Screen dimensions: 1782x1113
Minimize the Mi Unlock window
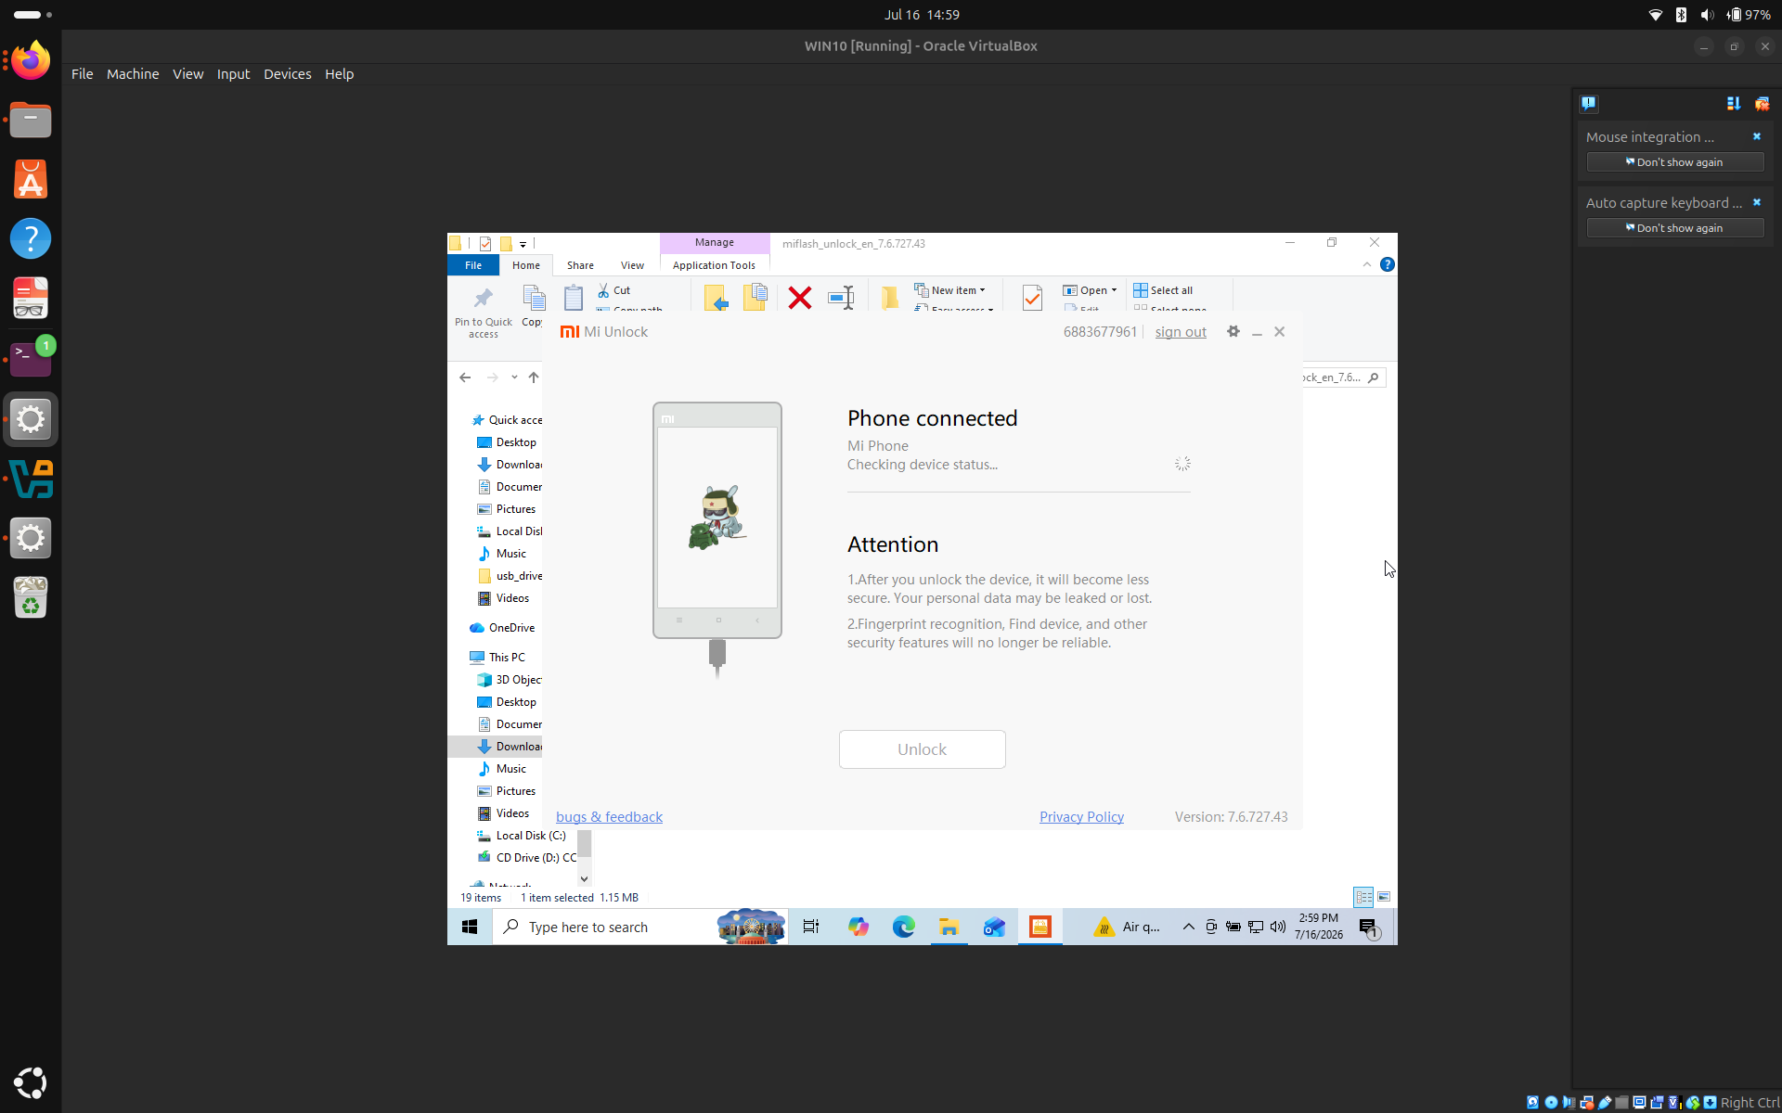1257,332
